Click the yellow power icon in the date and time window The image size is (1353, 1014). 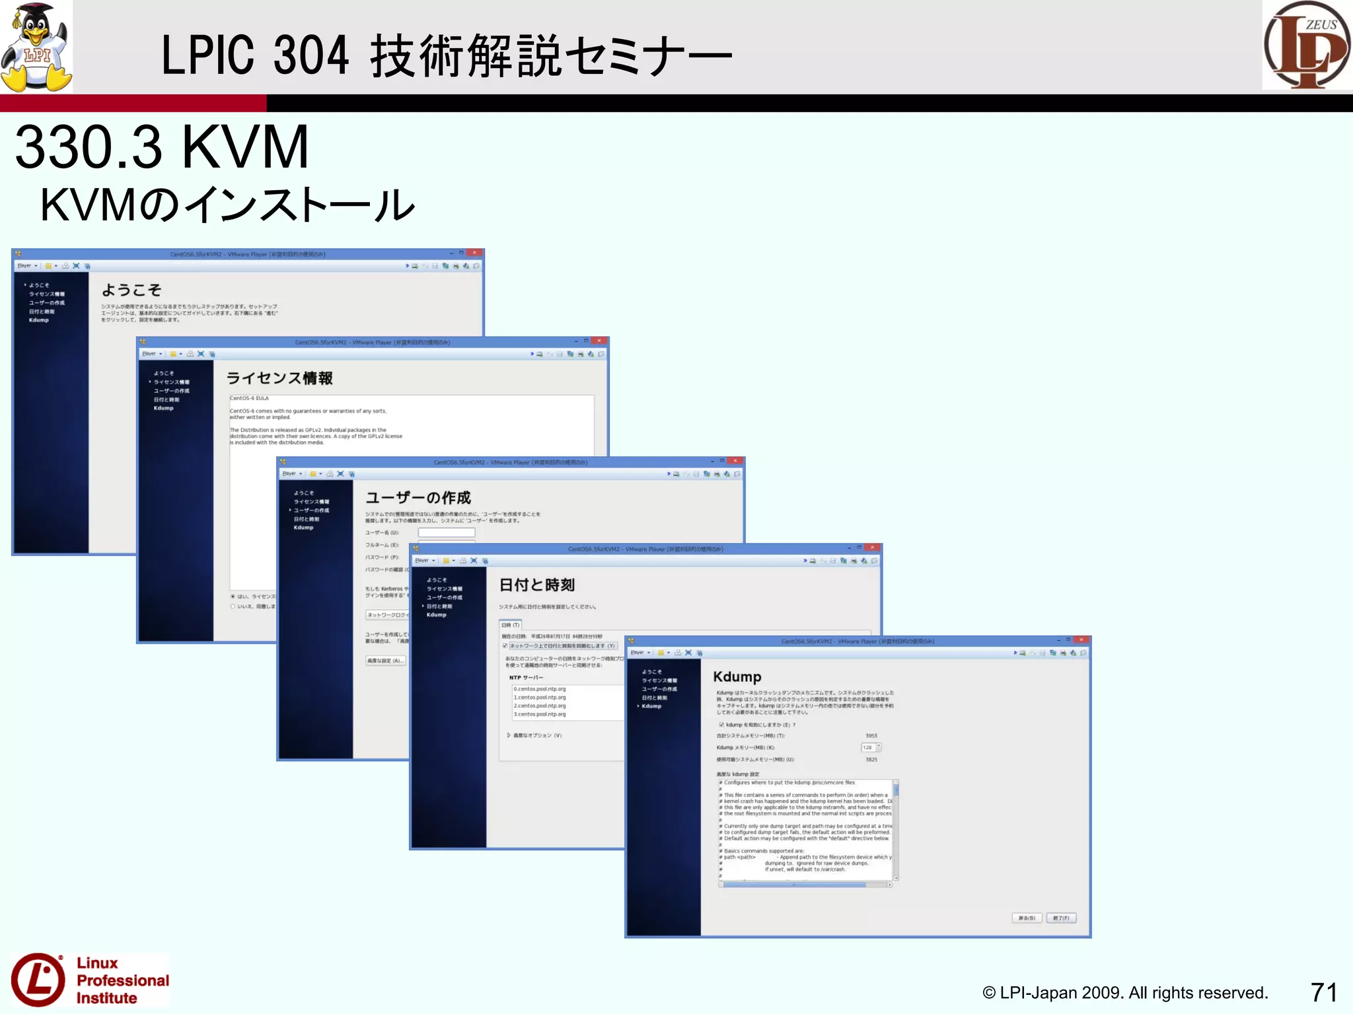coord(445,560)
